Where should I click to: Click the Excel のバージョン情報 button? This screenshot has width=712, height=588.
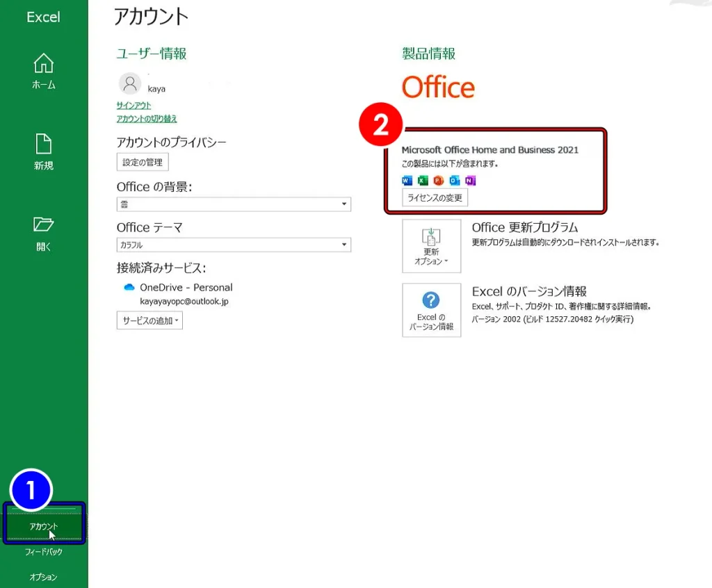431,310
